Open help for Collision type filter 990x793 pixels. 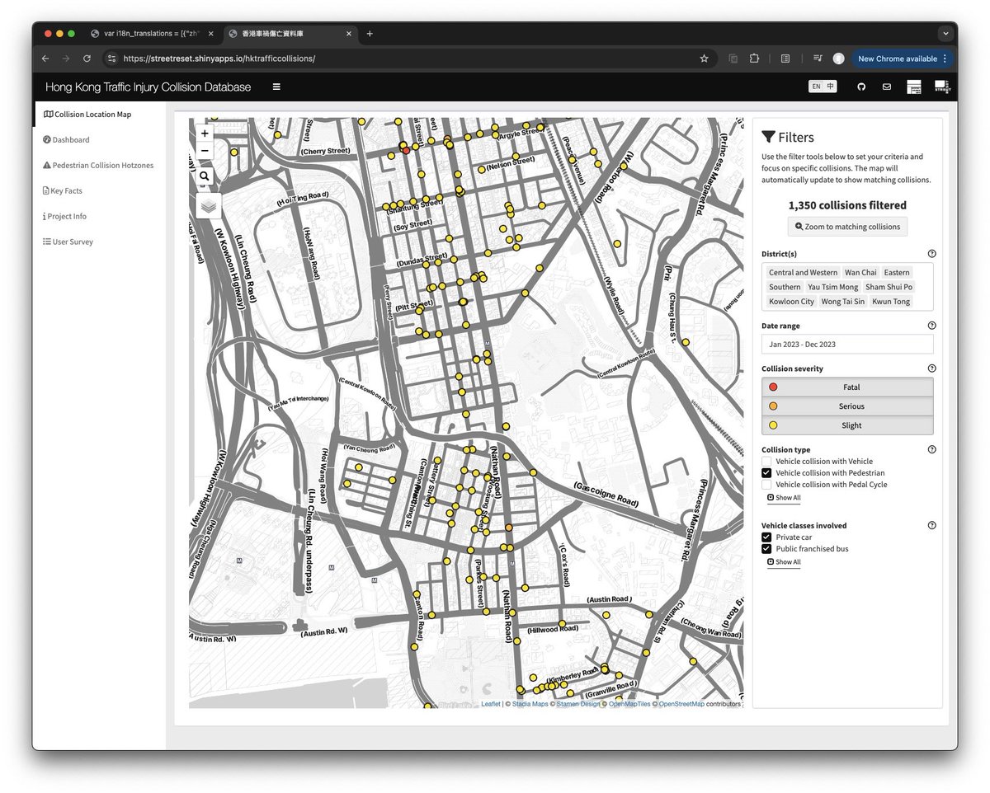[931, 449]
